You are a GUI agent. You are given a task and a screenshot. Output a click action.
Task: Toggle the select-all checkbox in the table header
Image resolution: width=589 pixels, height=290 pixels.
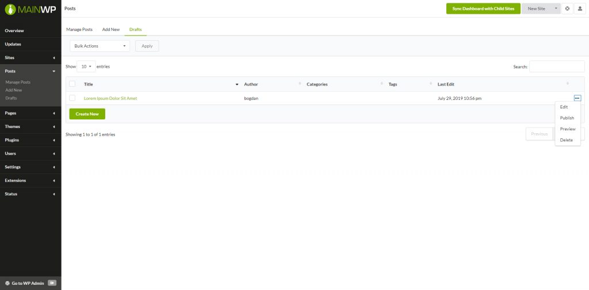[x=72, y=84]
